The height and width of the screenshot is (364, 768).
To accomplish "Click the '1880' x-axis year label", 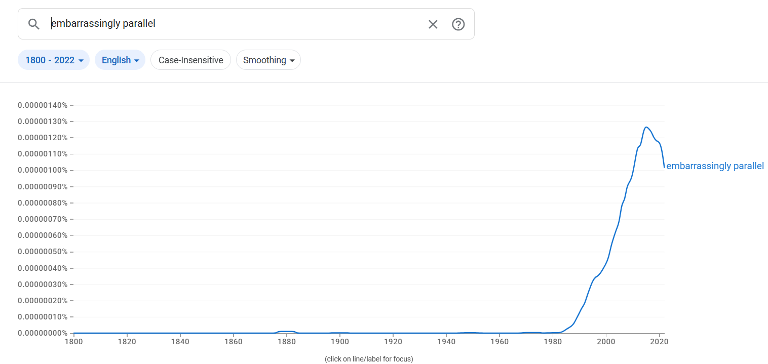I will pos(287,342).
